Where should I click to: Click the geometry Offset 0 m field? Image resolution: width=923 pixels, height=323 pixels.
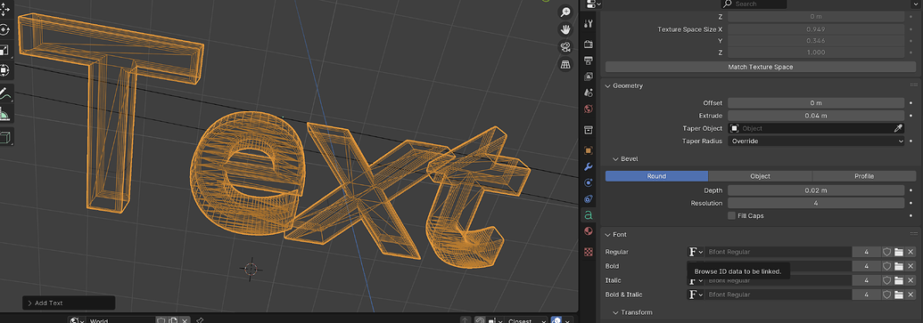coord(816,103)
